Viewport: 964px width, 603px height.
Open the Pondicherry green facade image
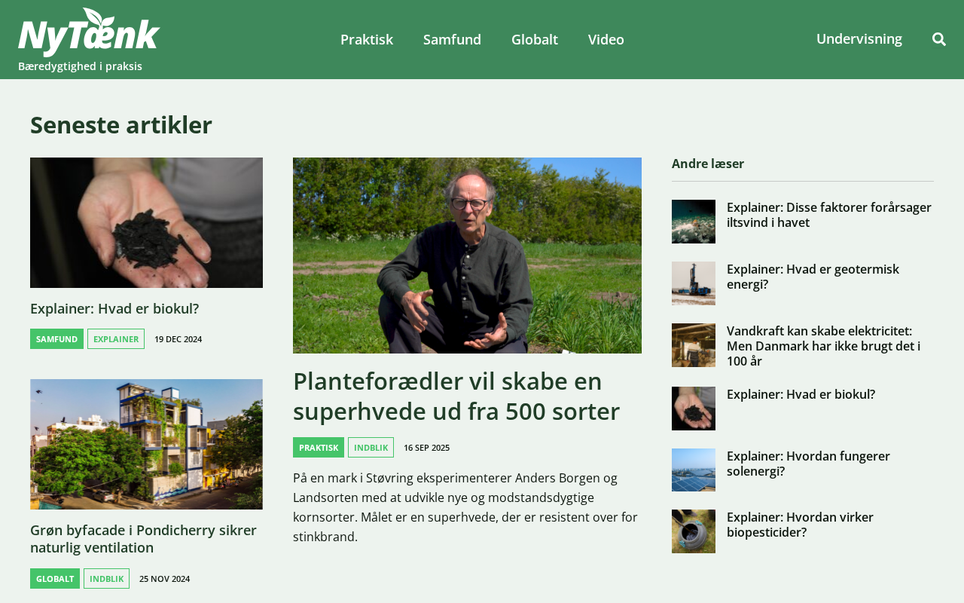[x=146, y=444]
